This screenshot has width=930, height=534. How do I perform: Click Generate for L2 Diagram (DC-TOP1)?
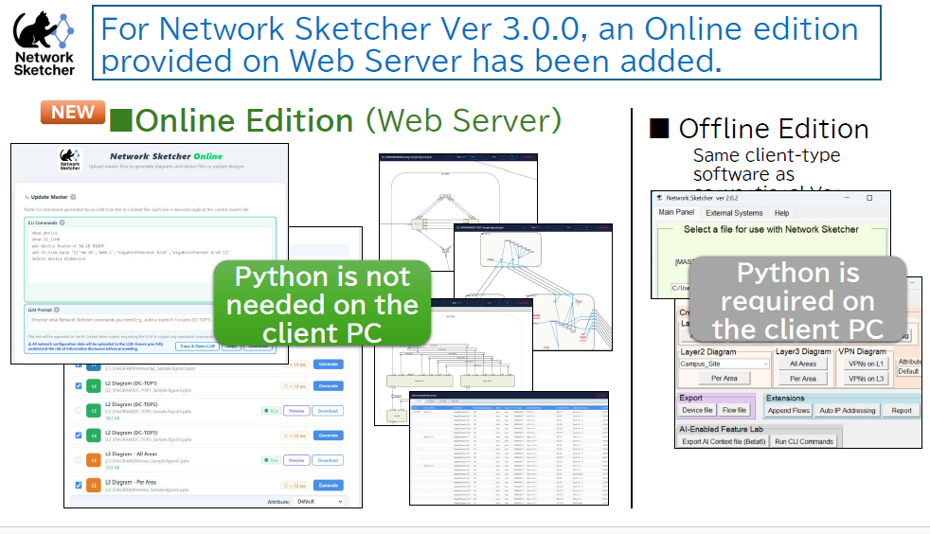328,386
